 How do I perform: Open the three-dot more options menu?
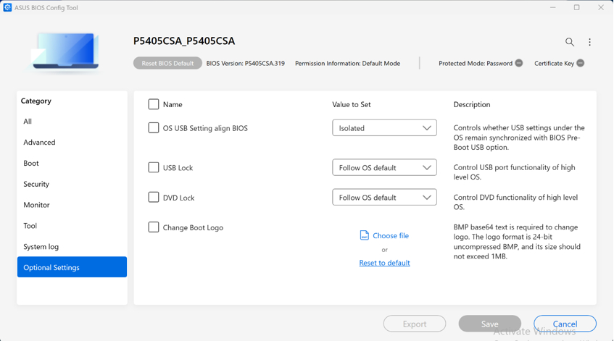[589, 42]
